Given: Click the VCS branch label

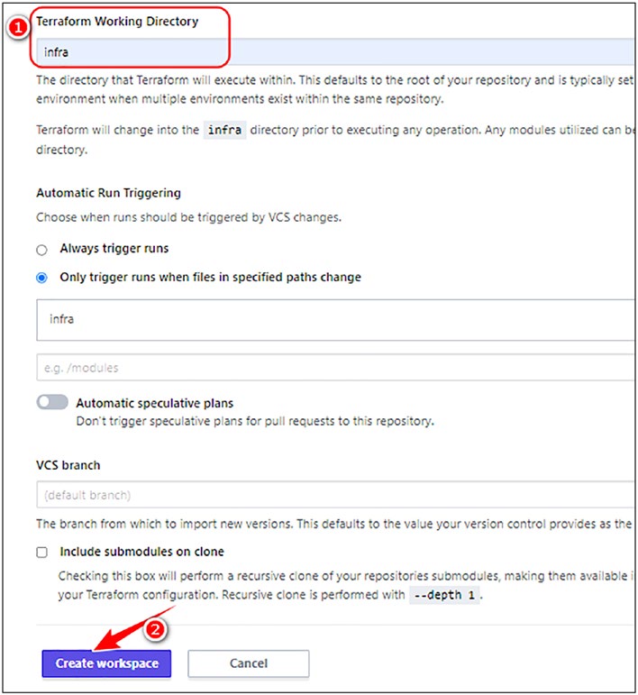Looking at the screenshot, I should [68, 465].
